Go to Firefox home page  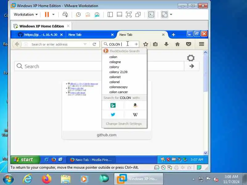177,44
